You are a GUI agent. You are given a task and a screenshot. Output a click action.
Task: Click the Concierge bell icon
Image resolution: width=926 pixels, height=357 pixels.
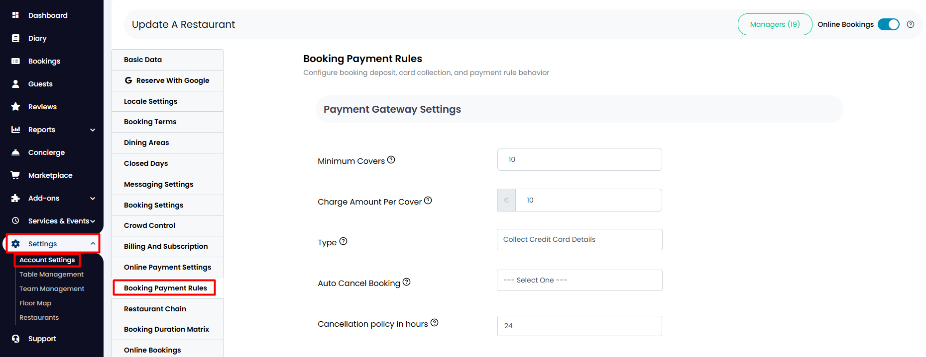pos(15,152)
